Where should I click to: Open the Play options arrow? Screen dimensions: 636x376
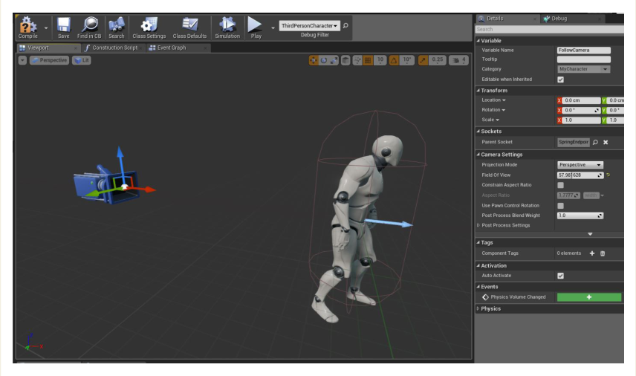point(273,28)
